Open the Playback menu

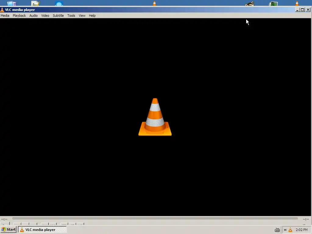point(19,16)
